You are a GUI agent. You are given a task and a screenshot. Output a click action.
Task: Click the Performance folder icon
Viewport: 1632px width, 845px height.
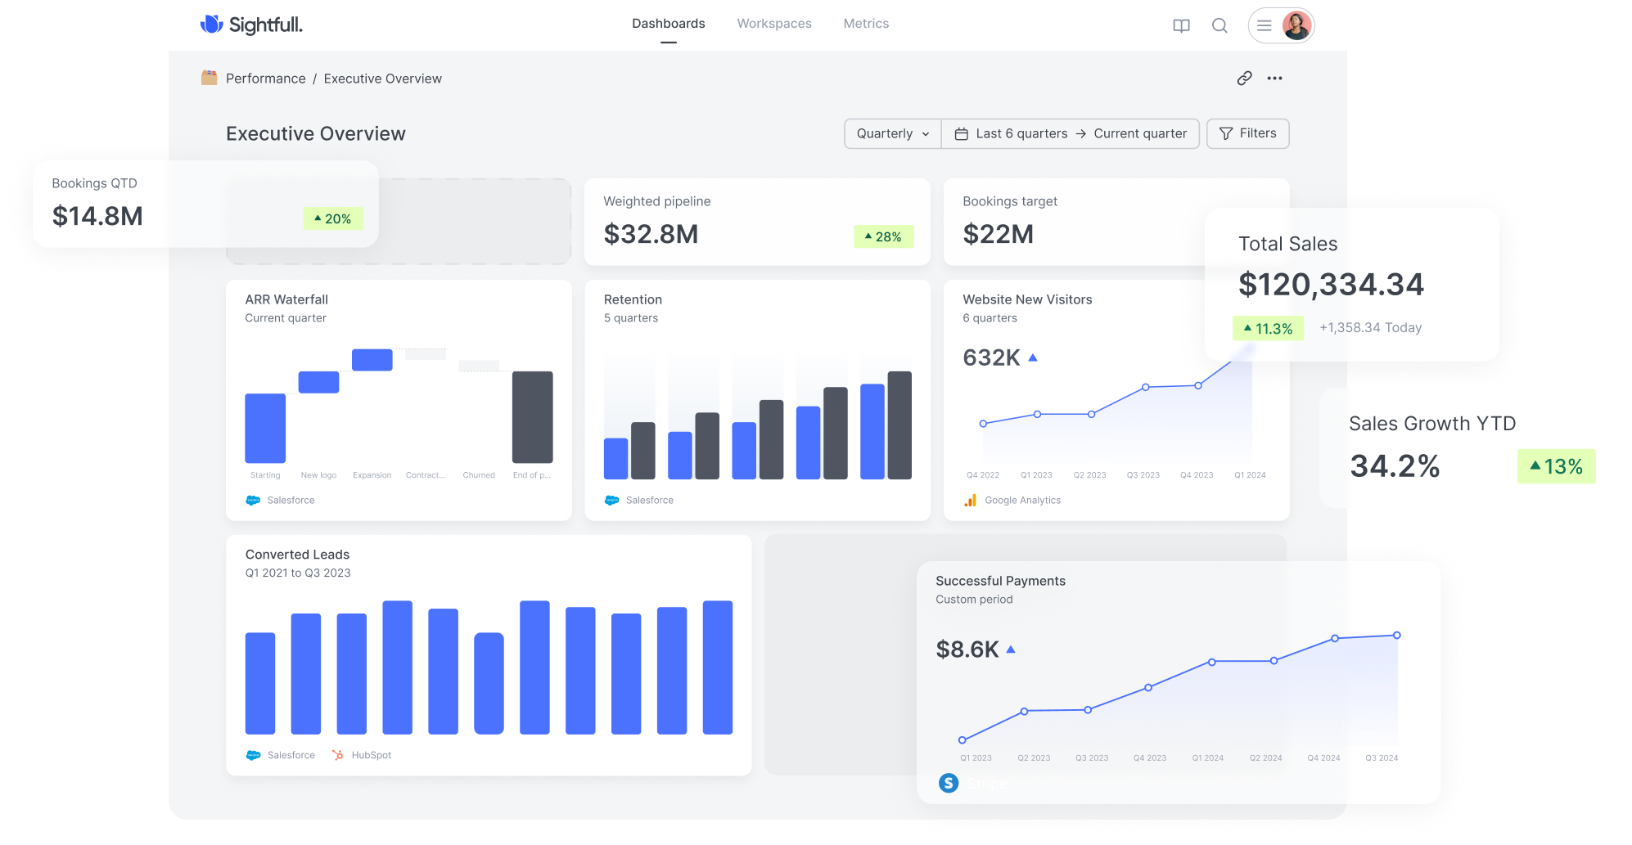(x=210, y=78)
